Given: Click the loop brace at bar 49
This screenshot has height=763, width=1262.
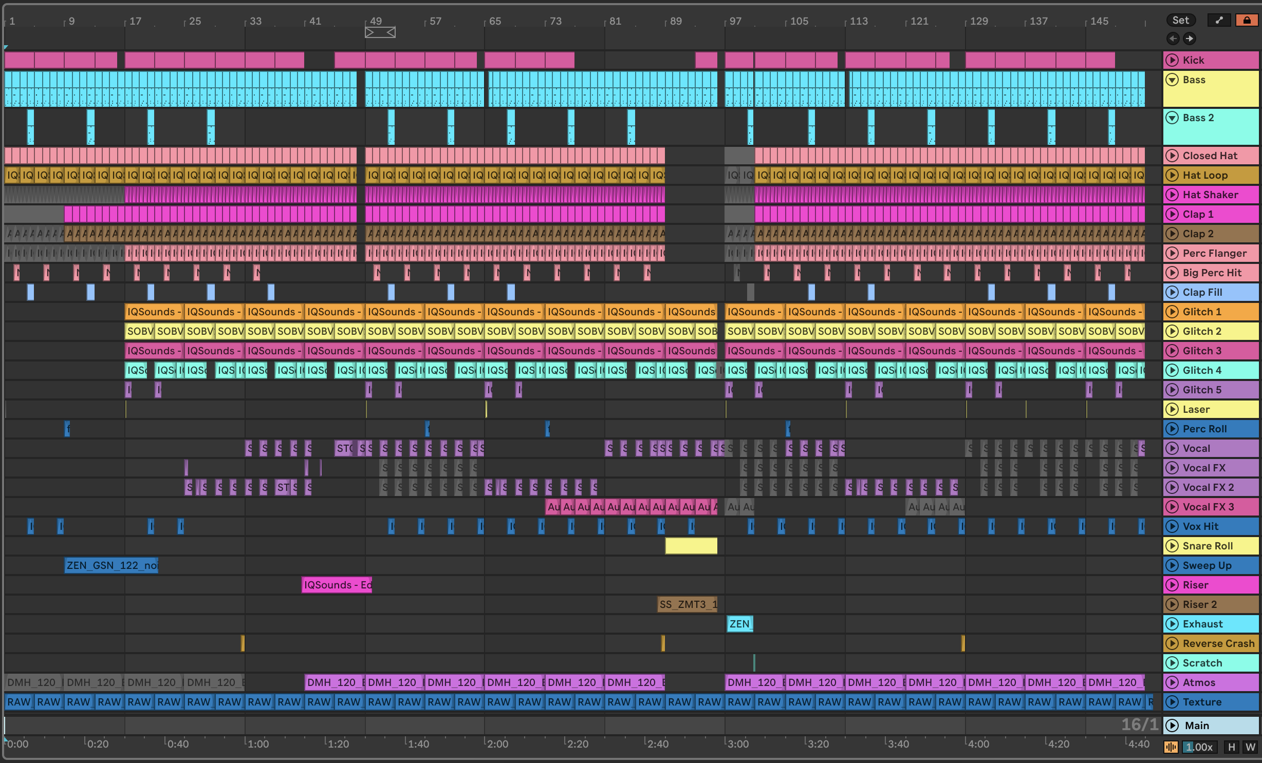Looking at the screenshot, I should coord(380,33).
